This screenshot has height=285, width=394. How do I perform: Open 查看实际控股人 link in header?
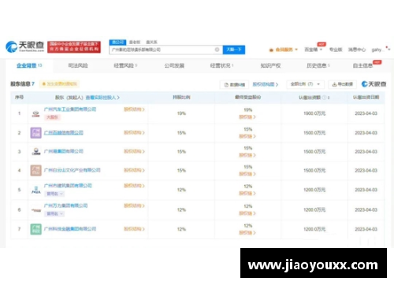tap(102, 98)
